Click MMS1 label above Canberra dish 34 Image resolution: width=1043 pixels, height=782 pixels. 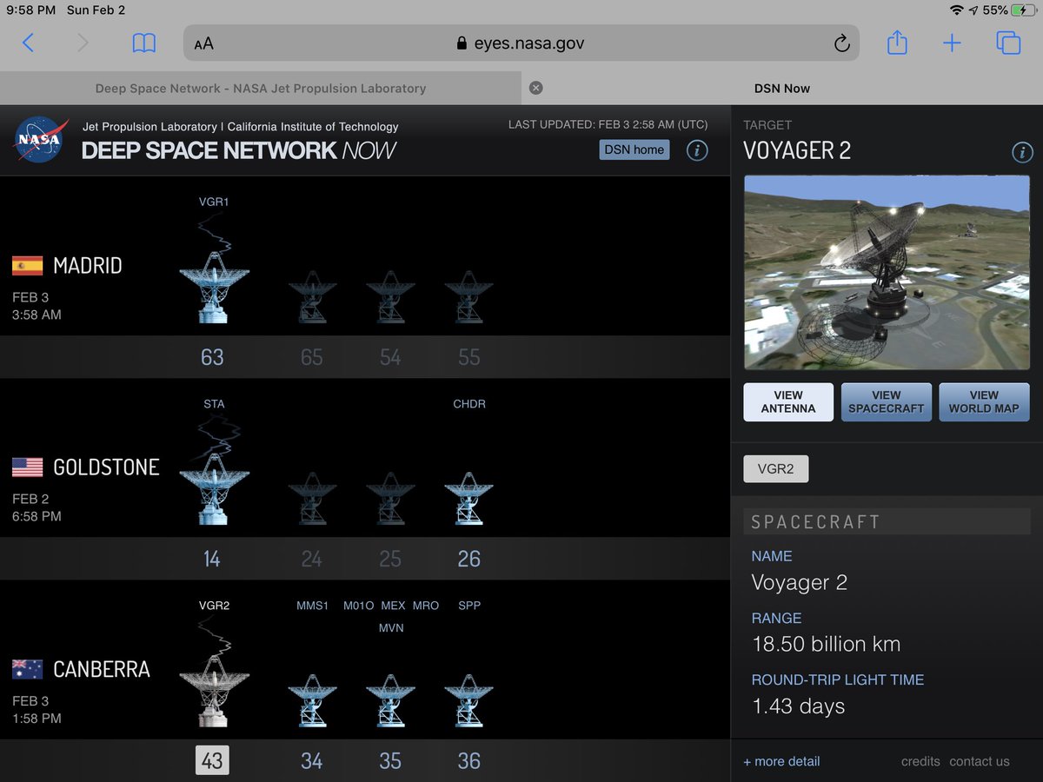click(x=313, y=606)
